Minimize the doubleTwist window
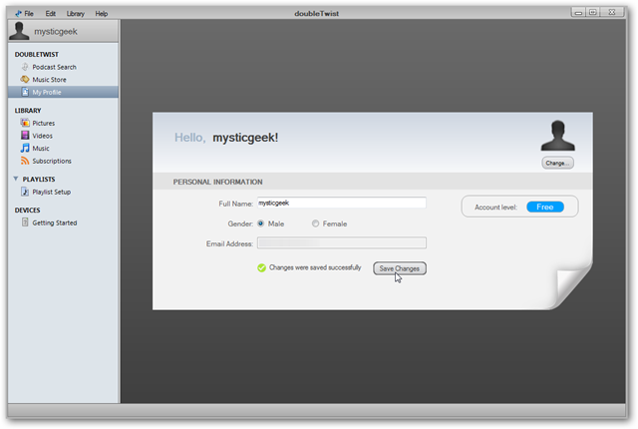The width and height of the screenshot is (638, 429). point(578,13)
